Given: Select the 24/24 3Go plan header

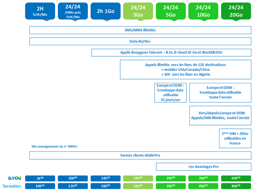Looking at the screenshot, I should pos(138,11).
